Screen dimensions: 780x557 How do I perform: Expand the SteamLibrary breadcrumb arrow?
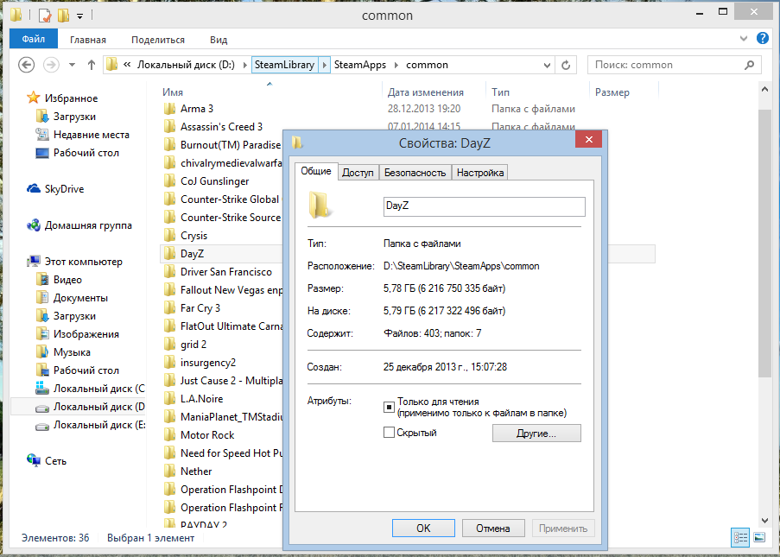pos(324,65)
